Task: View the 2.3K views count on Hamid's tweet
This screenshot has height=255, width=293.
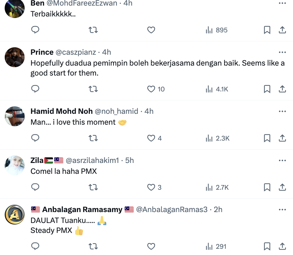Action: pos(217,138)
